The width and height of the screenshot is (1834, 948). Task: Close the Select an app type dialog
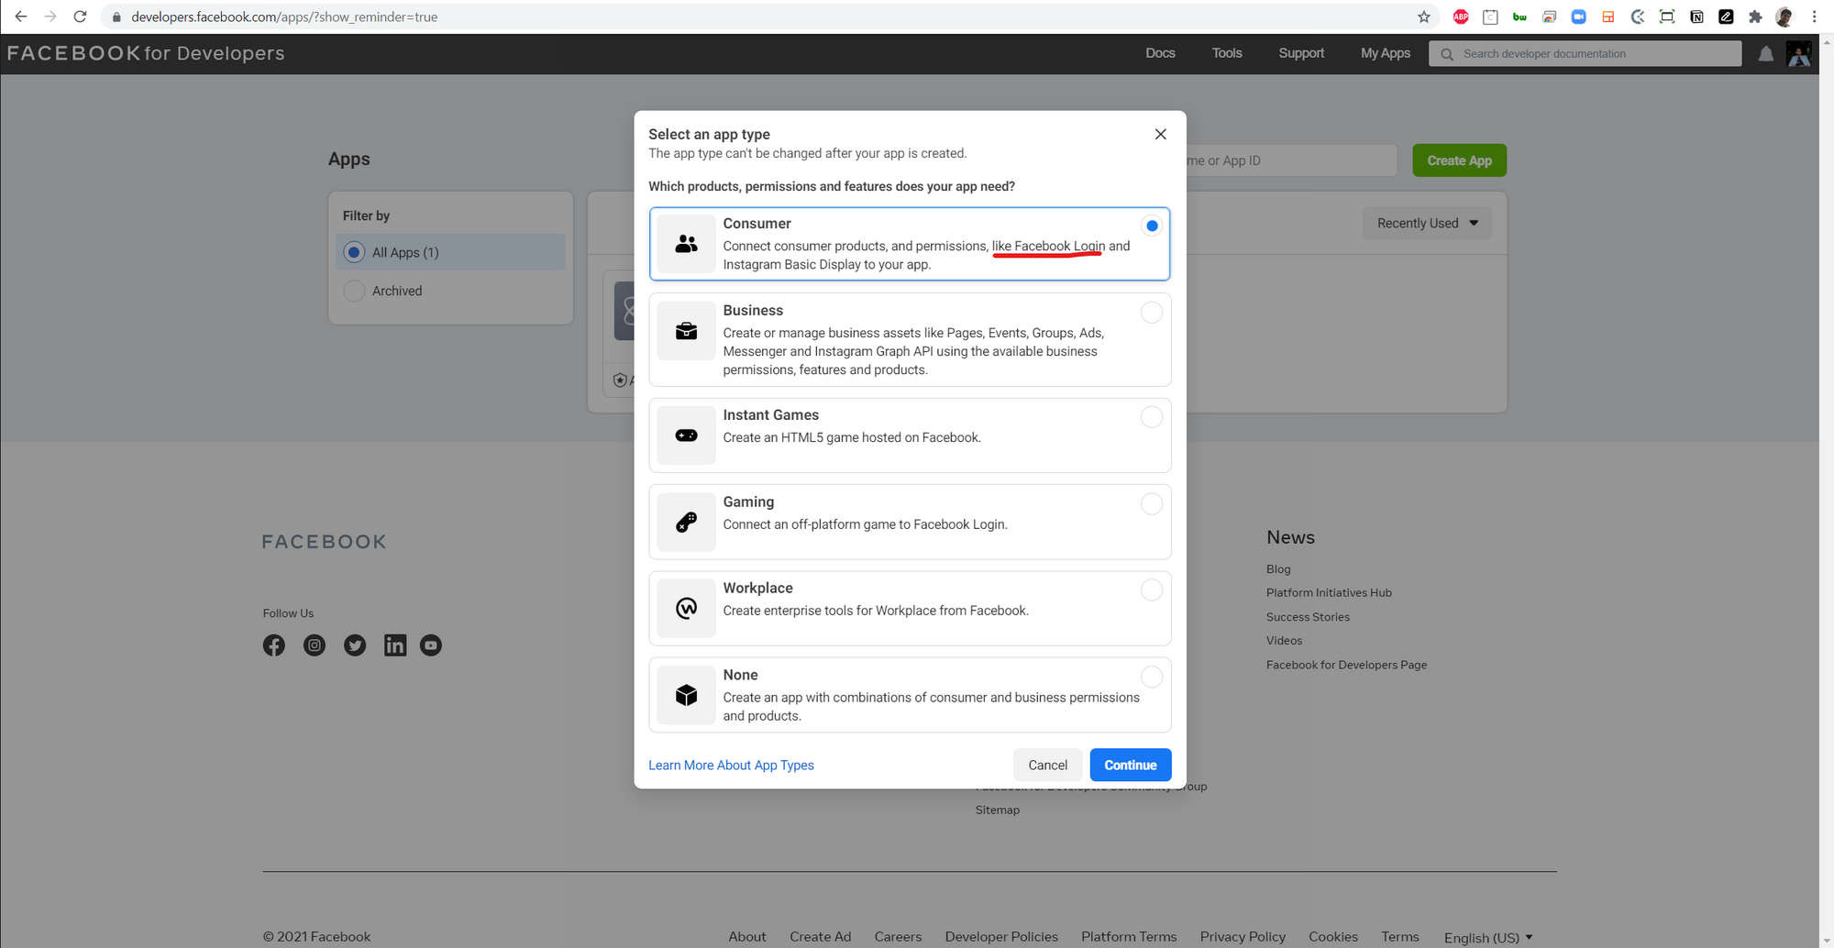1160,134
